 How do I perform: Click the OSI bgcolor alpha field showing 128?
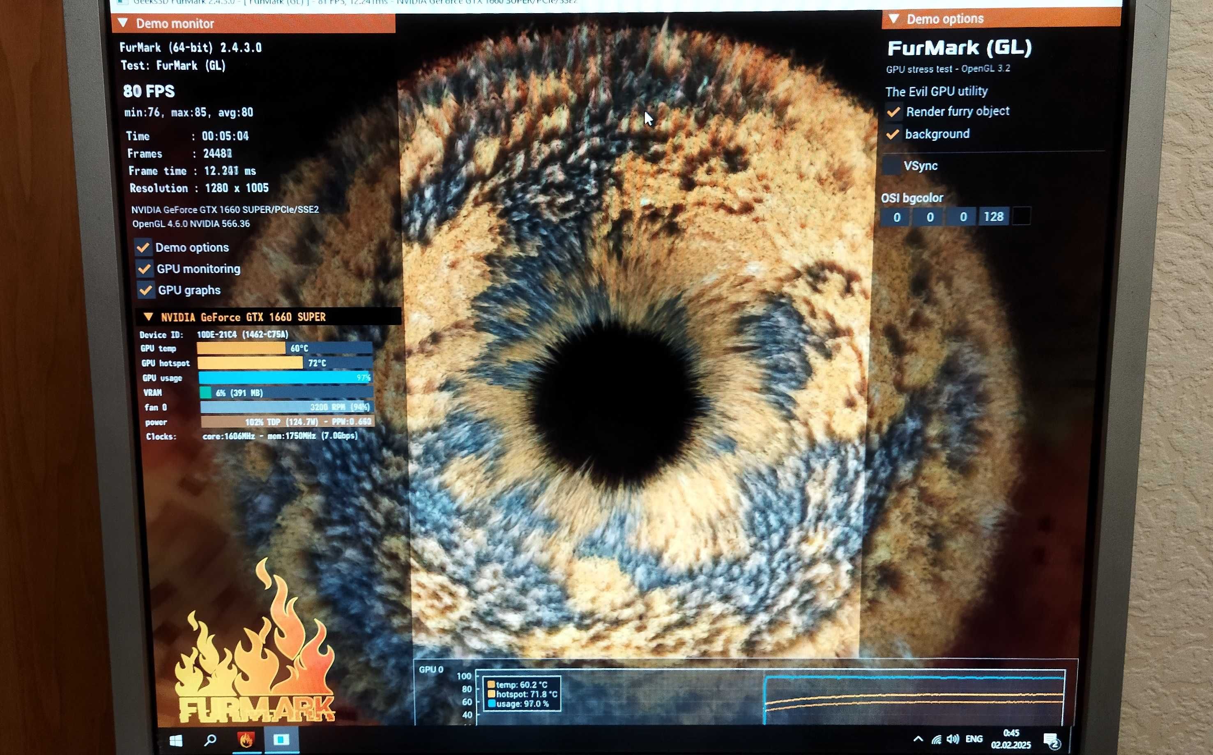pos(993,217)
